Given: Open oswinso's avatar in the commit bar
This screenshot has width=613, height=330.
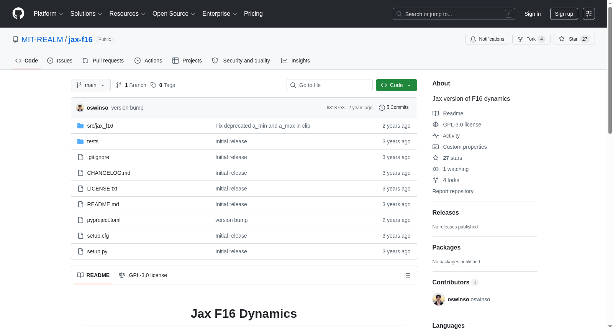Looking at the screenshot, I should (80, 108).
